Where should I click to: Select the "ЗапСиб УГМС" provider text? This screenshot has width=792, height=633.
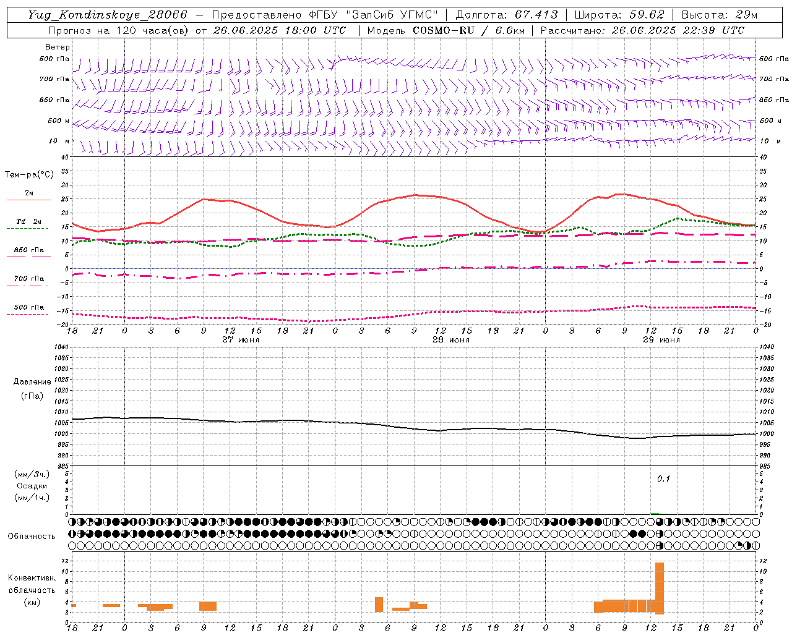point(392,15)
